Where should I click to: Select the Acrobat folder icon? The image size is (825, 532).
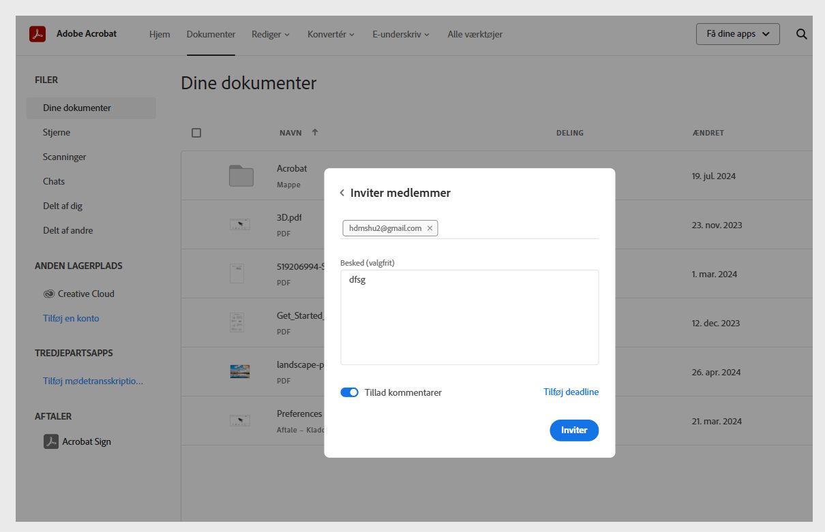[x=239, y=175]
